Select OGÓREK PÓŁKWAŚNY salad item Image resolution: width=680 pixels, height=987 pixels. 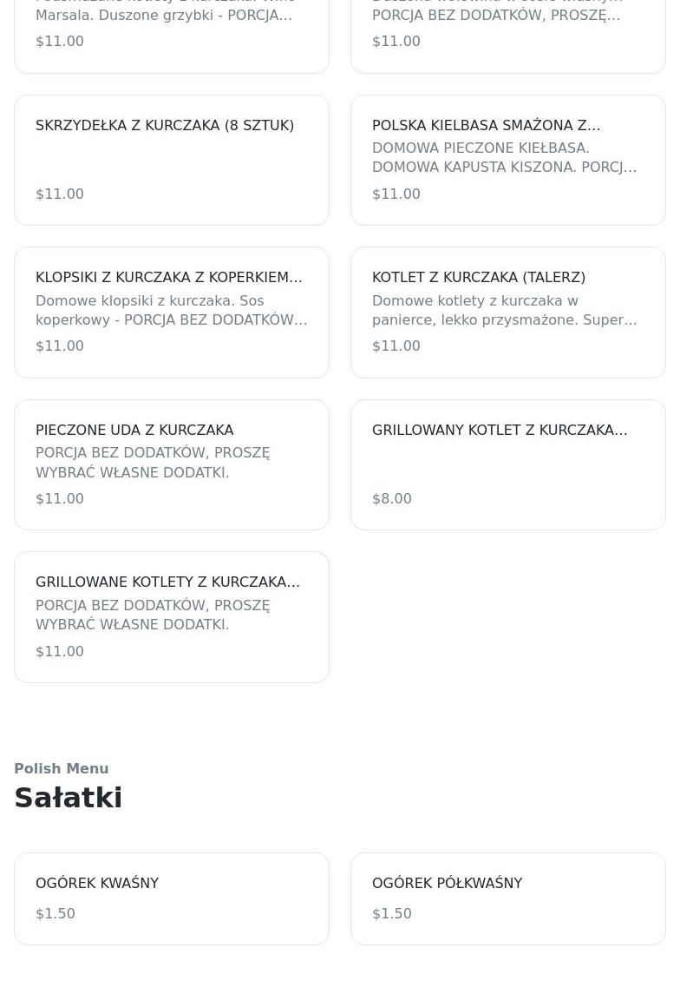[447, 884]
